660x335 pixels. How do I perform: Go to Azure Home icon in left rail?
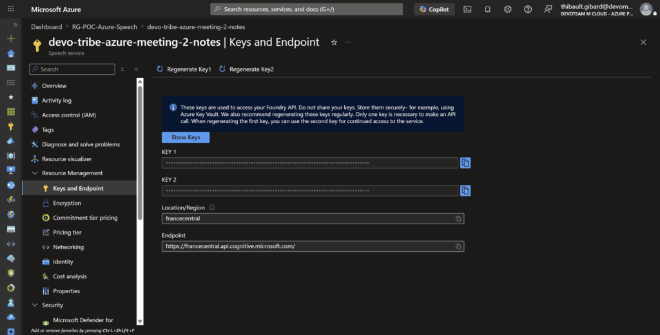[x=11, y=53]
